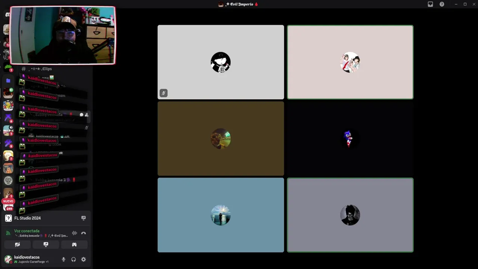Open the #Clips text channel
Viewport: 478px width, 269px height.
[37, 69]
